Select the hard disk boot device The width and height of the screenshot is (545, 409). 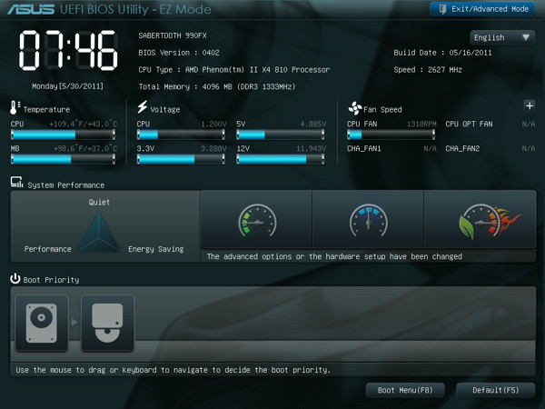pyautogui.click(x=42, y=323)
